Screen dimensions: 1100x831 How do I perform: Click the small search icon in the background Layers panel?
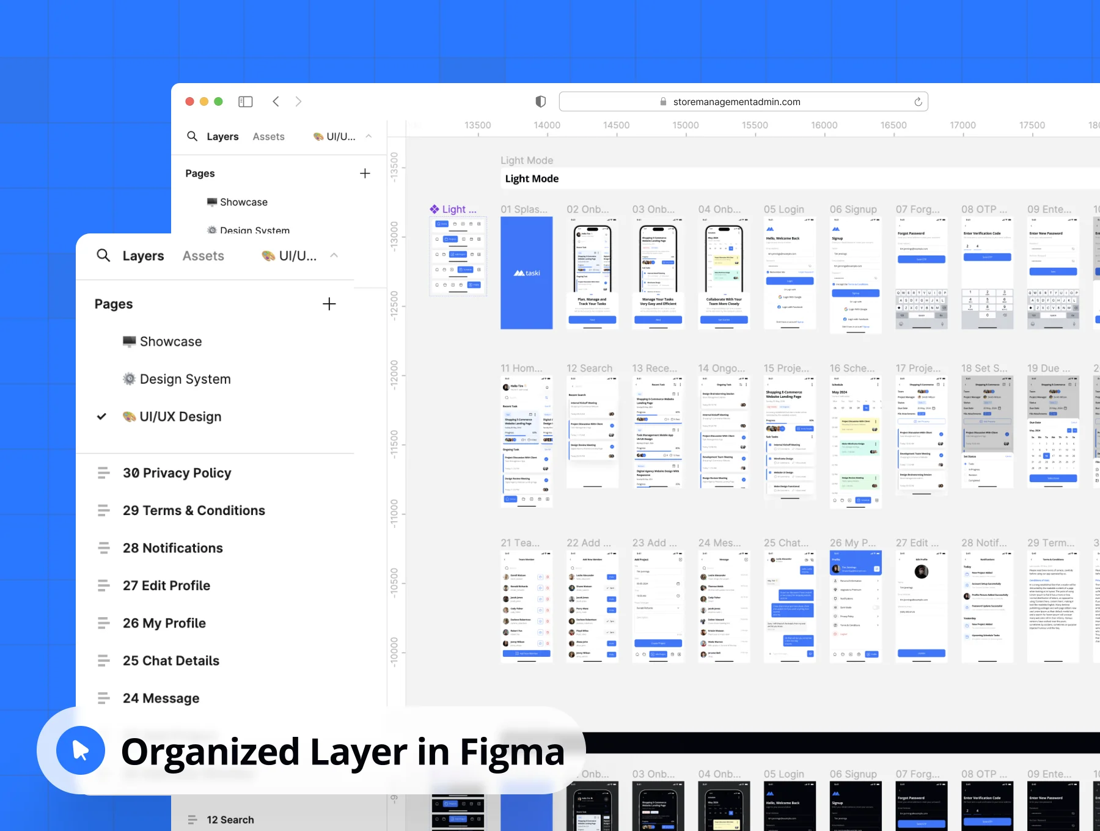(192, 136)
